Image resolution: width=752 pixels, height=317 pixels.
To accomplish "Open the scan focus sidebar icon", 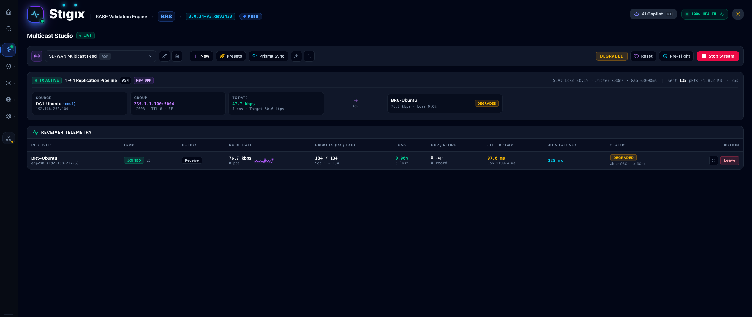I will [x=9, y=83].
